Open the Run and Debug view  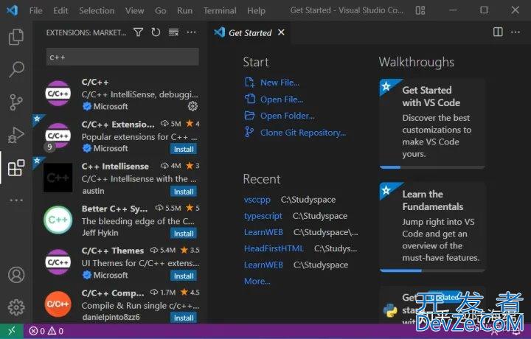pyautogui.click(x=16, y=135)
